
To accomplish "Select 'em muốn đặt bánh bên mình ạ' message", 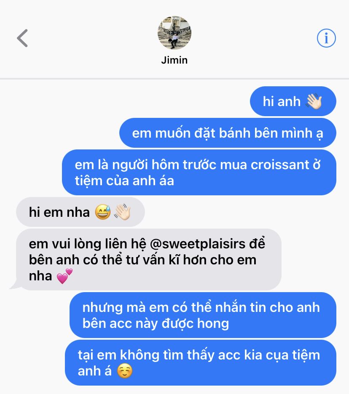I will (x=228, y=133).
